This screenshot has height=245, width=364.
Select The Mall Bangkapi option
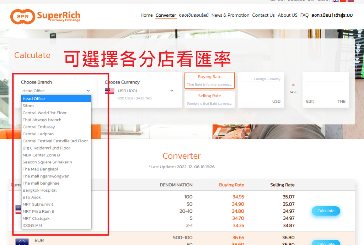(56, 169)
